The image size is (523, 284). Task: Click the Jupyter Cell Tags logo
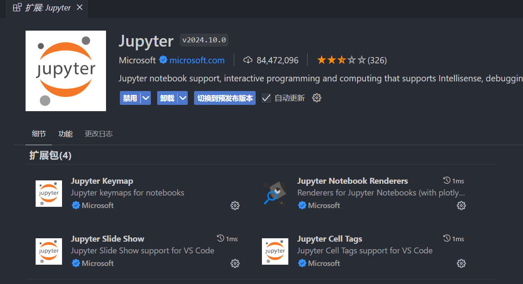click(x=275, y=251)
